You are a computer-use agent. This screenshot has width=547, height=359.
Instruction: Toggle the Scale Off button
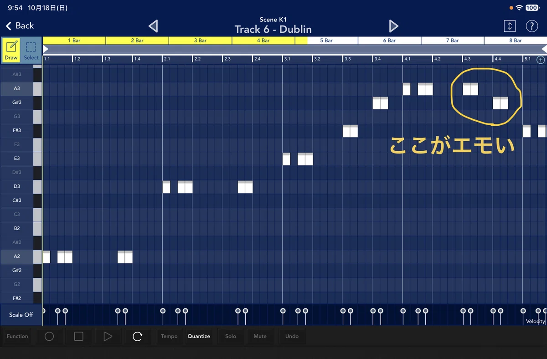(x=21, y=315)
